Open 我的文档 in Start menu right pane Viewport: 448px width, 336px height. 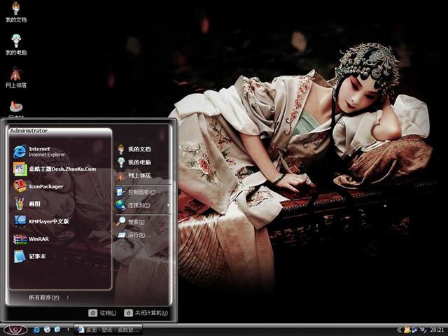point(139,149)
